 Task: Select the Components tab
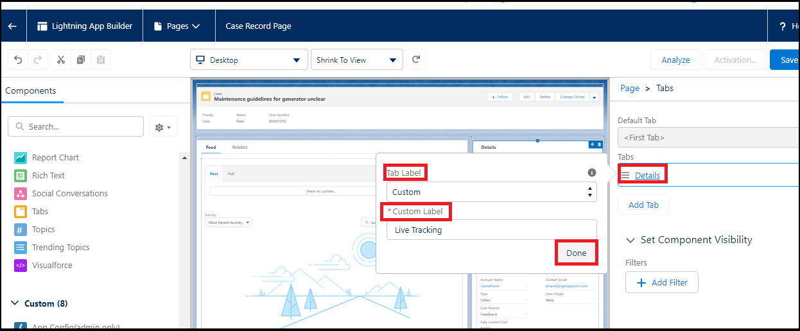tap(30, 90)
